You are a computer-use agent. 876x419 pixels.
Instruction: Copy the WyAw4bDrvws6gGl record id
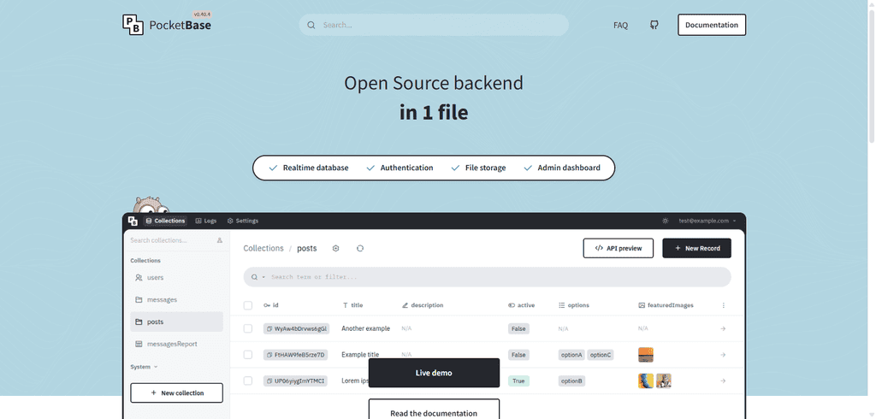click(269, 329)
